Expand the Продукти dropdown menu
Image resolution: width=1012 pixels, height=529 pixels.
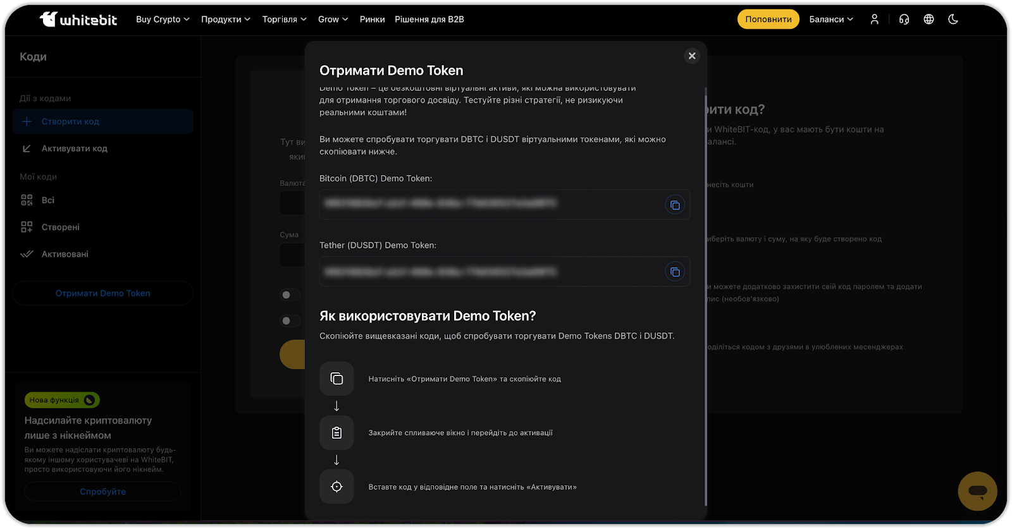pos(225,20)
